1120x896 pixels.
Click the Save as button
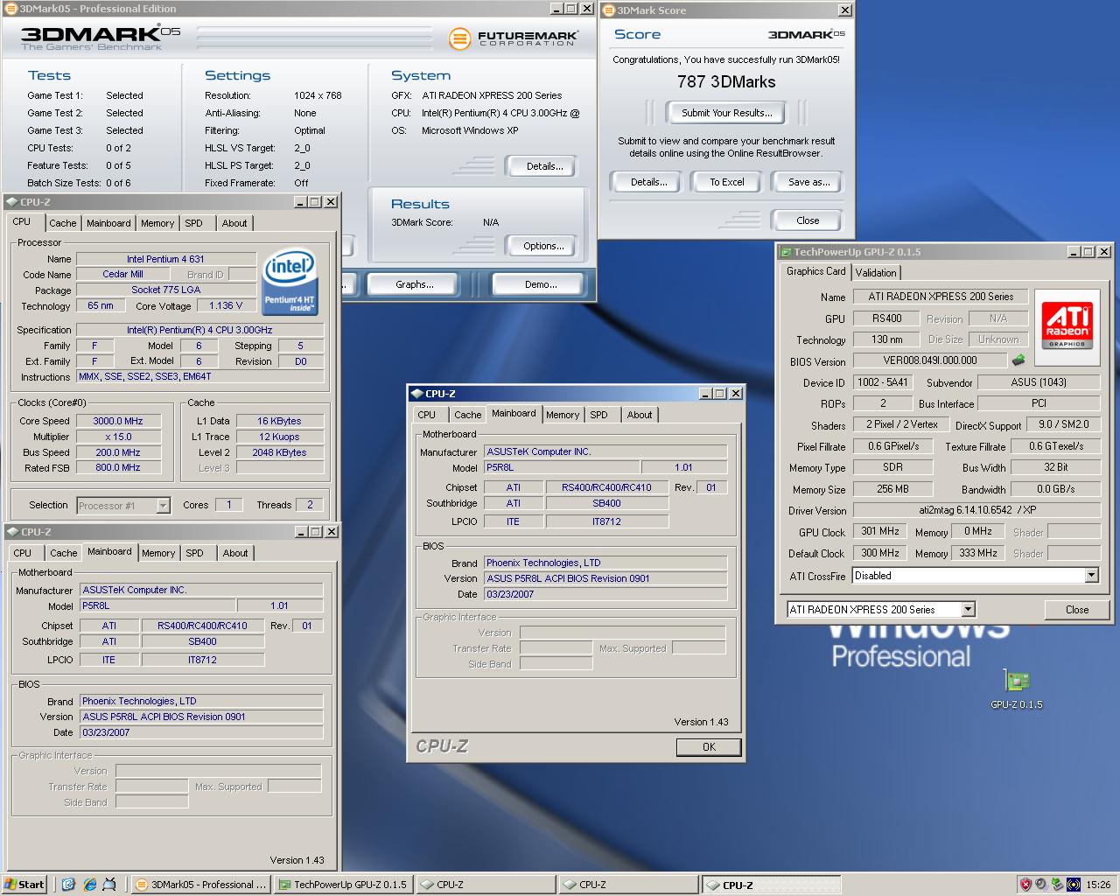click(808, 182)
